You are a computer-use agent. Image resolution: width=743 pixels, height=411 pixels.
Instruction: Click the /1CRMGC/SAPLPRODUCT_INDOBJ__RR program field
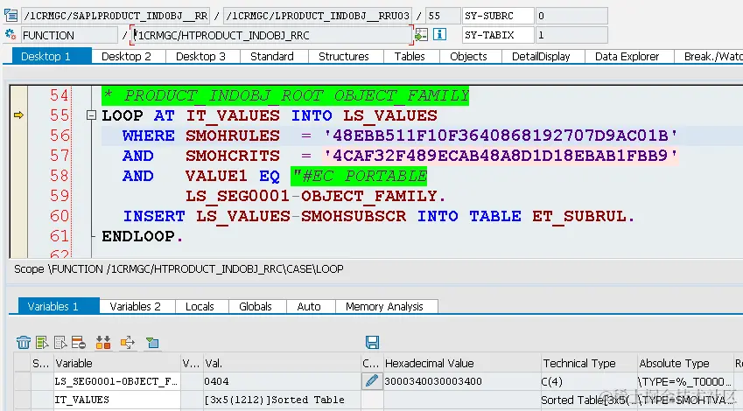(x=116, y=16)
